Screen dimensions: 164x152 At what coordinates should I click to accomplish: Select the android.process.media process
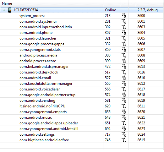pyautogui.click(x=38, y=55)
